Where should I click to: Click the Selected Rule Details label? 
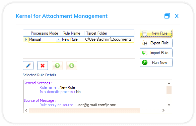pyautogui.click(x=40, y=75)
